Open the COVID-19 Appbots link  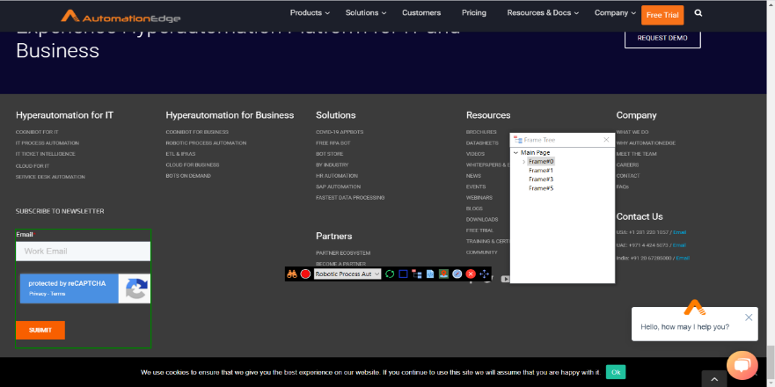(340, 132)
